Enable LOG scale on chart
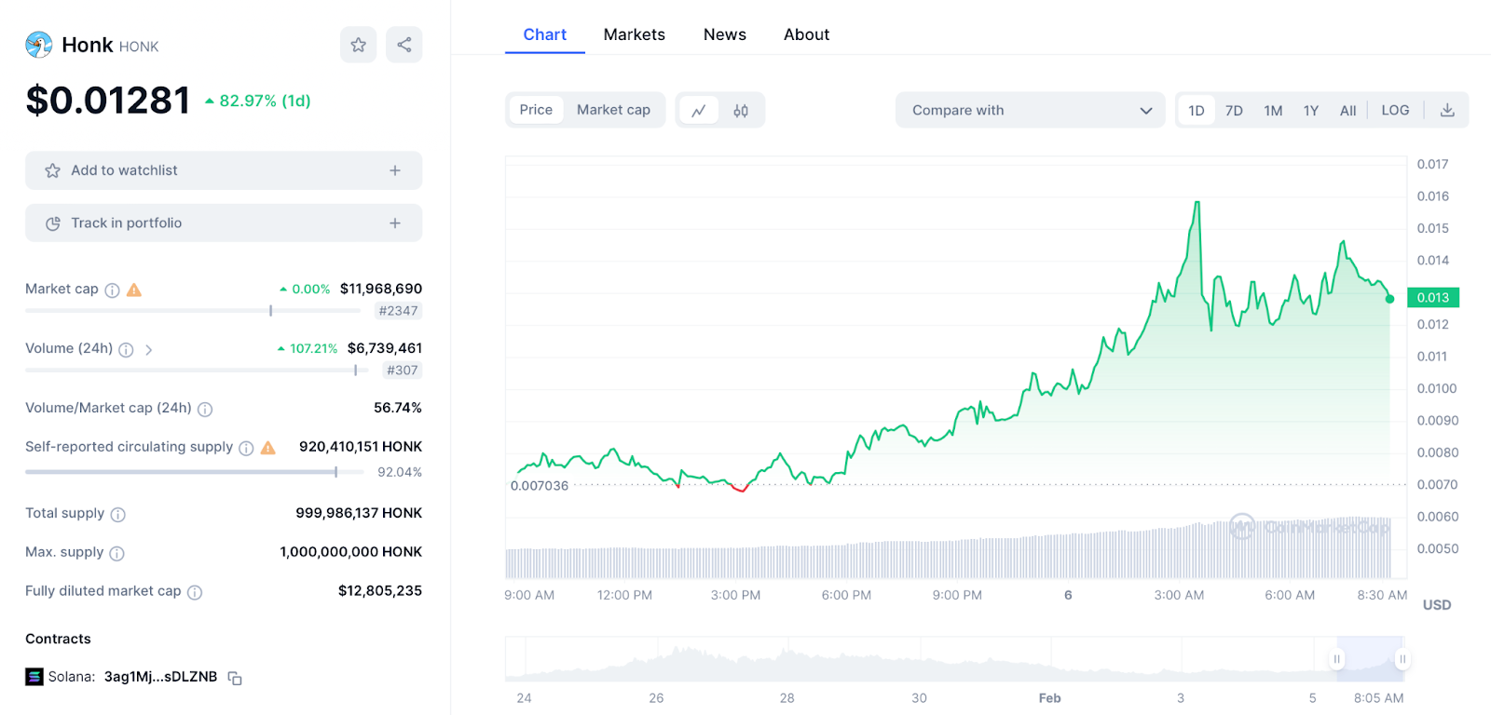Image resolution: width=1491 pixels, height=715 pixels. pos(1395,110)
